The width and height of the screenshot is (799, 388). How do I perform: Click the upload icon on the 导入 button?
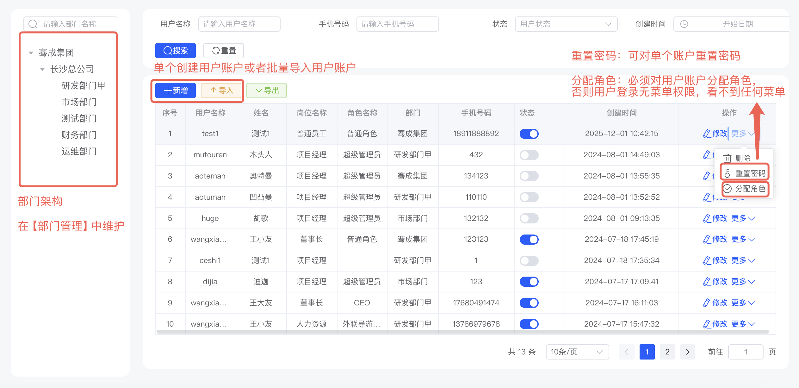click(x=214, y=91)
